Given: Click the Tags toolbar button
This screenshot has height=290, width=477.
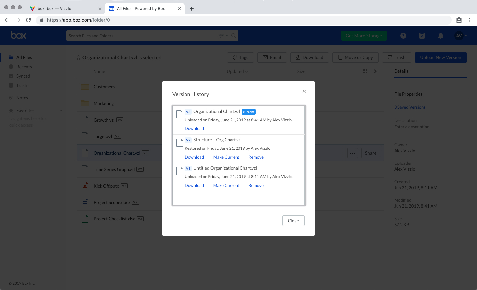Looking at the screenshot, I should (x=240, y=57).
